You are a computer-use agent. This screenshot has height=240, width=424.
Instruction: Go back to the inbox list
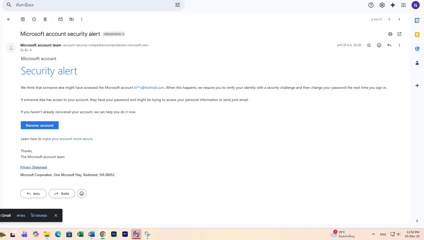pos(9,19)
